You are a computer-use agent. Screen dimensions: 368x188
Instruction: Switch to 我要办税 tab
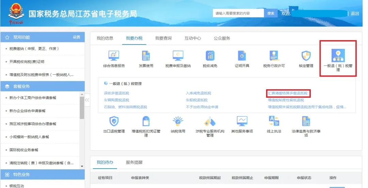point(134,38)
